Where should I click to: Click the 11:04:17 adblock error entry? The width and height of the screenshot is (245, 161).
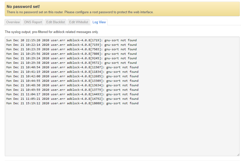[x=72, y=94]
